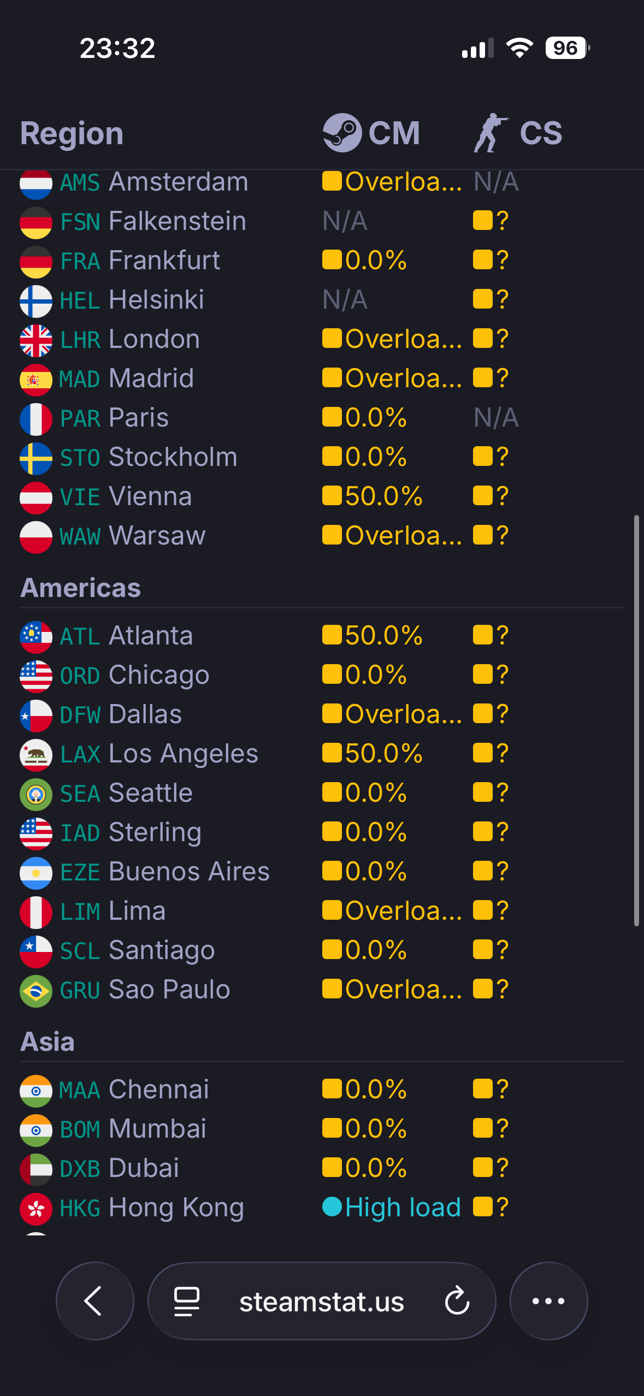Tap the Asia section heading
This screenshot has width=644, height=1396.
click(48, 1042)
